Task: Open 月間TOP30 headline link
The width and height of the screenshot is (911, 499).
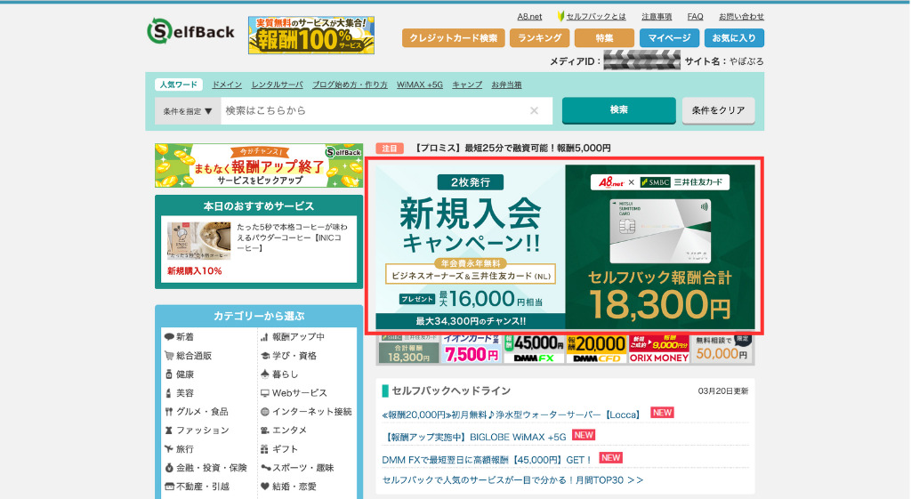Action: (x=512, y=479)
